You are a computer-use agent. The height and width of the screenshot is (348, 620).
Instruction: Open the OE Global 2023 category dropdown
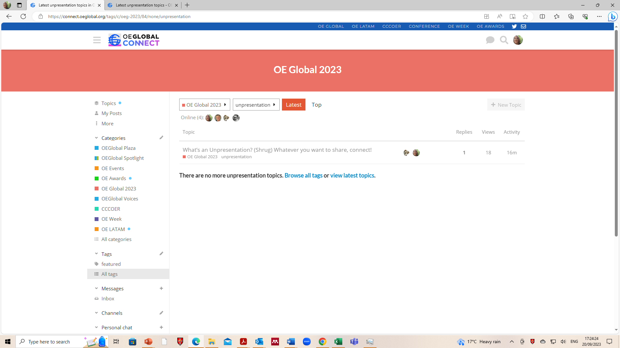204,105
